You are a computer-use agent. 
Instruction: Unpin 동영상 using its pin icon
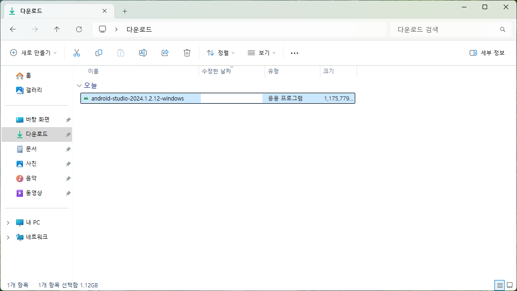click(68, 193)
